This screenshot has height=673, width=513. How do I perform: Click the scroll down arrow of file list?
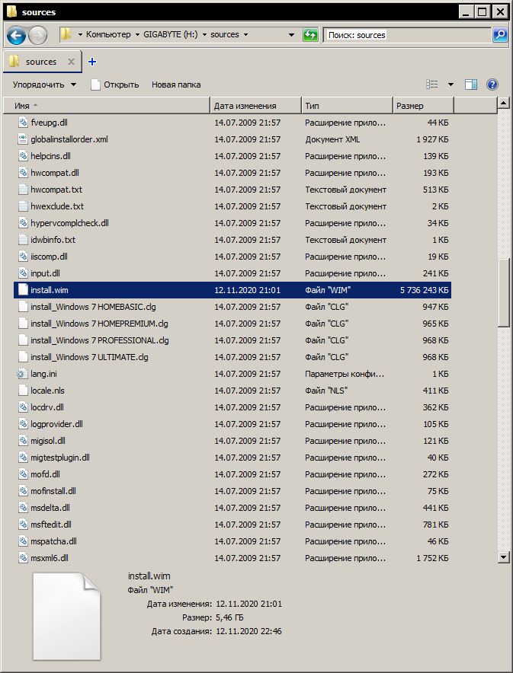point(503,557)
